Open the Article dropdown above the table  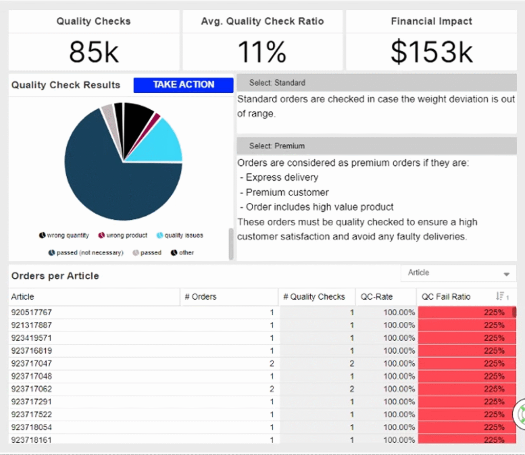[x=458, y=273]
